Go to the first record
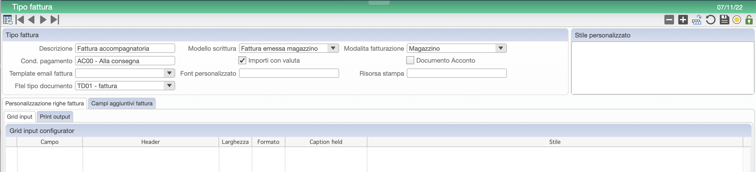 pos(20,20)
